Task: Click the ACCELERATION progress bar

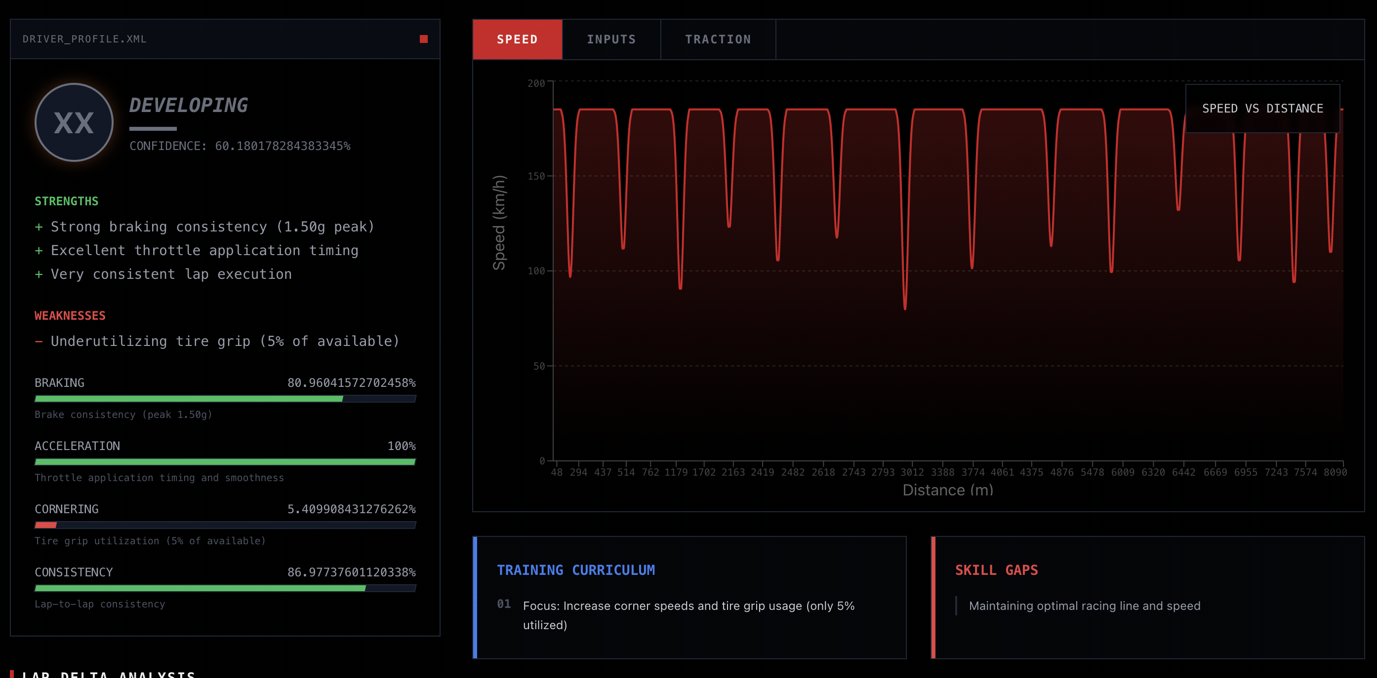Action: coord(225,462)
